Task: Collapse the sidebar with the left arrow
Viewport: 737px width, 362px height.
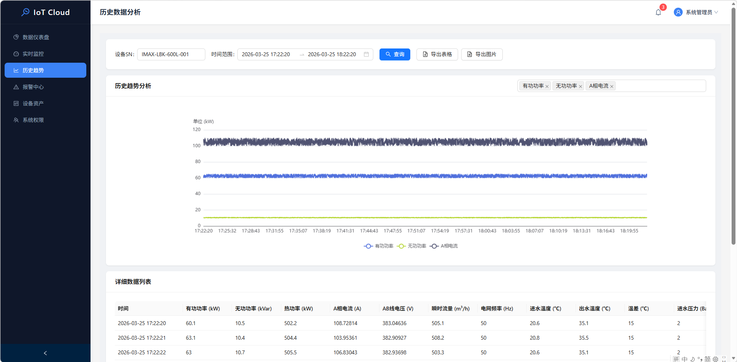Action: 45,353
